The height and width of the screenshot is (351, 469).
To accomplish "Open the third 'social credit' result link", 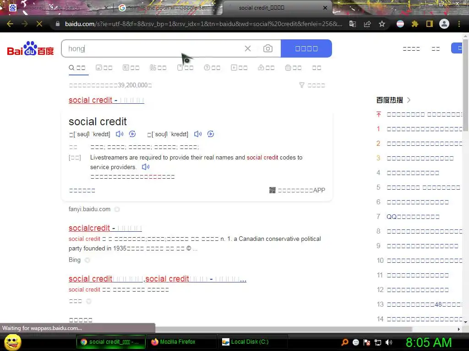I will [x=158, y=279].
